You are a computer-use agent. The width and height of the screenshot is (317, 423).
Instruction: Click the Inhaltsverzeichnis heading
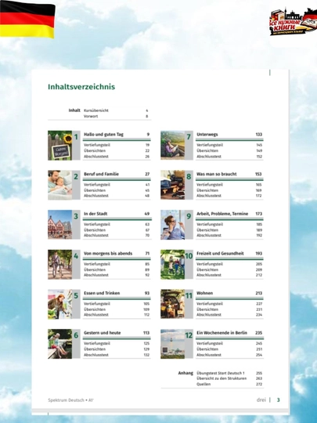(x=81, y=87)
